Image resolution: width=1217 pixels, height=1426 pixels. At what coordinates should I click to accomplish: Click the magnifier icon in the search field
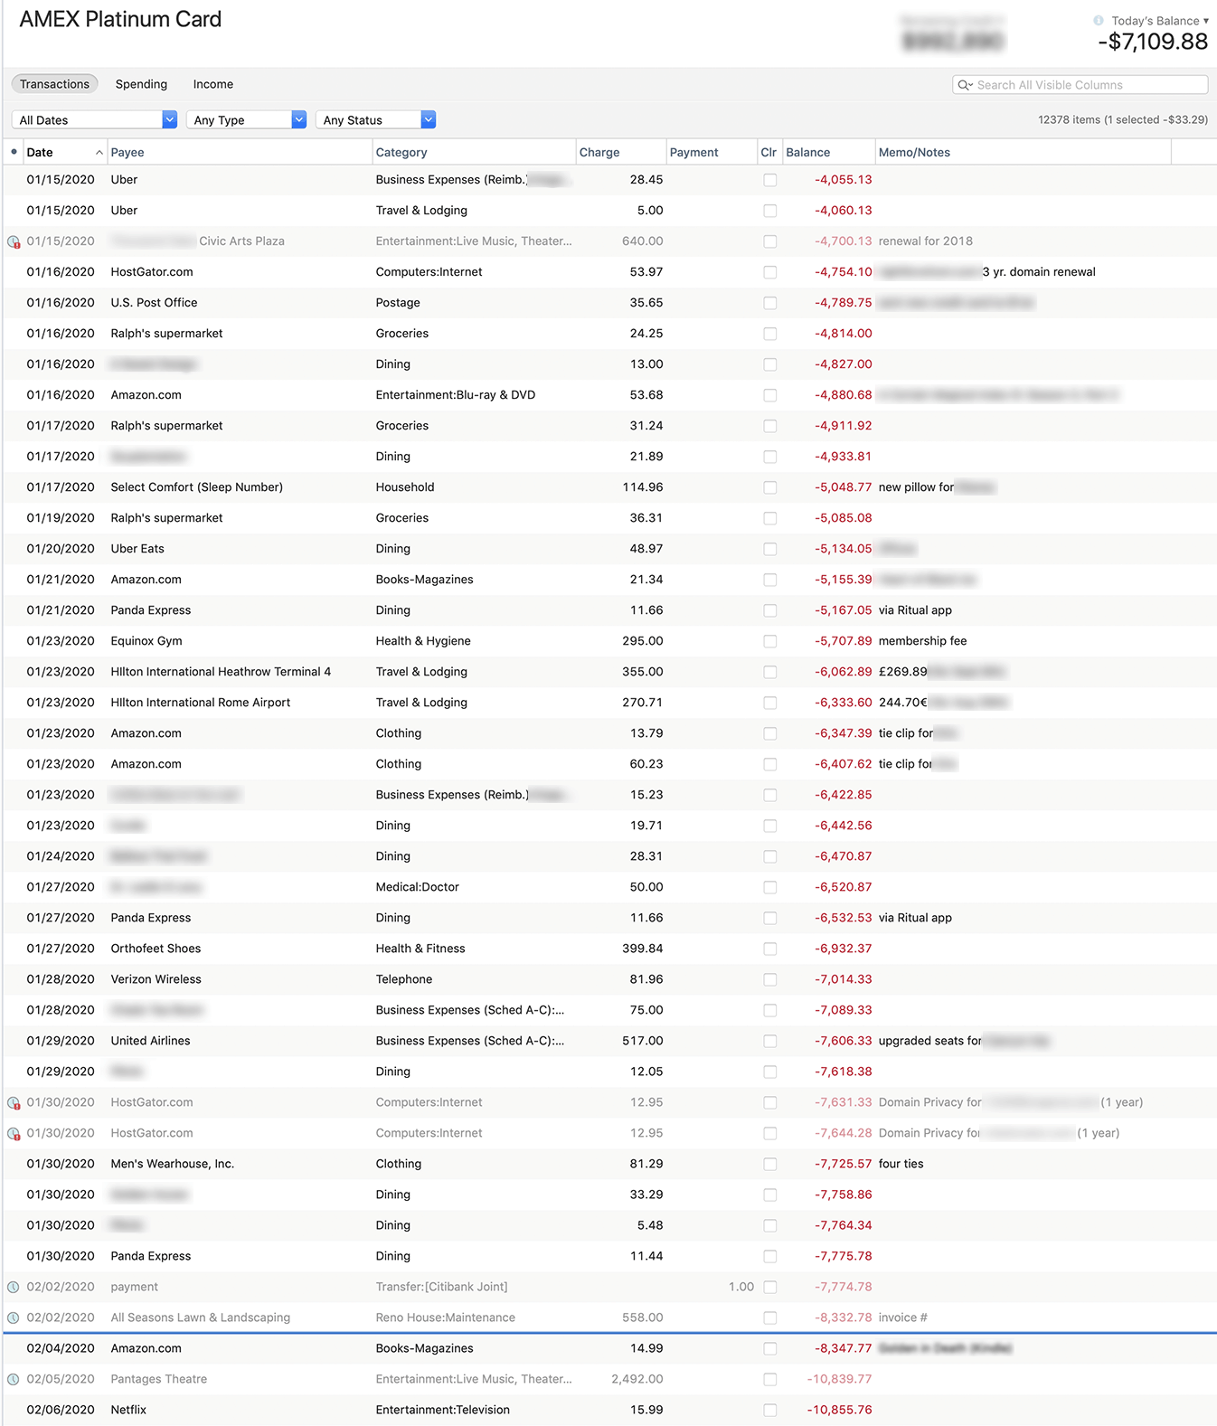(965, 85)
